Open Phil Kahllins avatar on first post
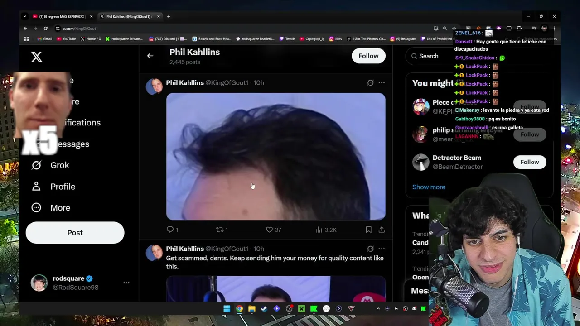Viewport: 580px width, 326px height. [x=155, y=86]
